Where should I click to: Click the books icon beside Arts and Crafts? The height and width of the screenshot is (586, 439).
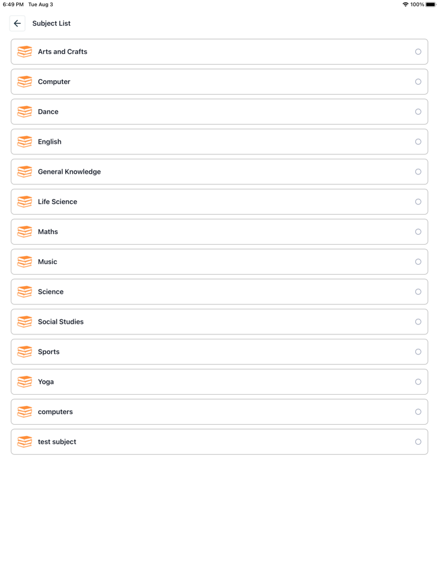pyautogui.click(x=24, y=52)
